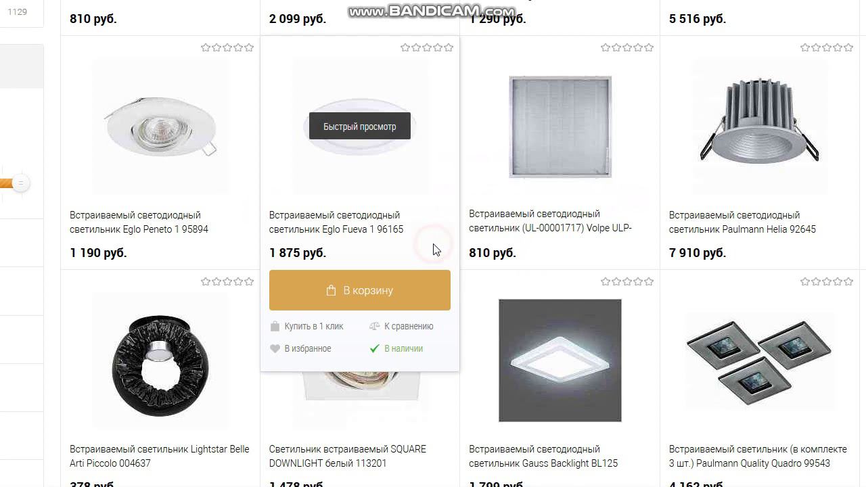The image size is (866, 487).
Task: Click the bag icon beside Купить в 1 клик
Action: pyautogui.click(x=275, y=326)
